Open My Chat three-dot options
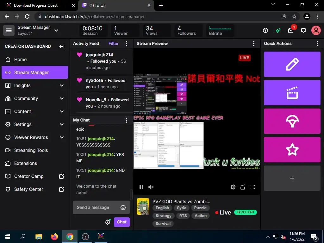This screenshot has width=324, height=243. point(127,120)
